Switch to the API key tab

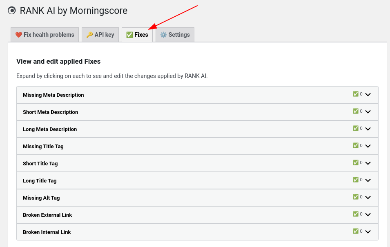(100, 35)
